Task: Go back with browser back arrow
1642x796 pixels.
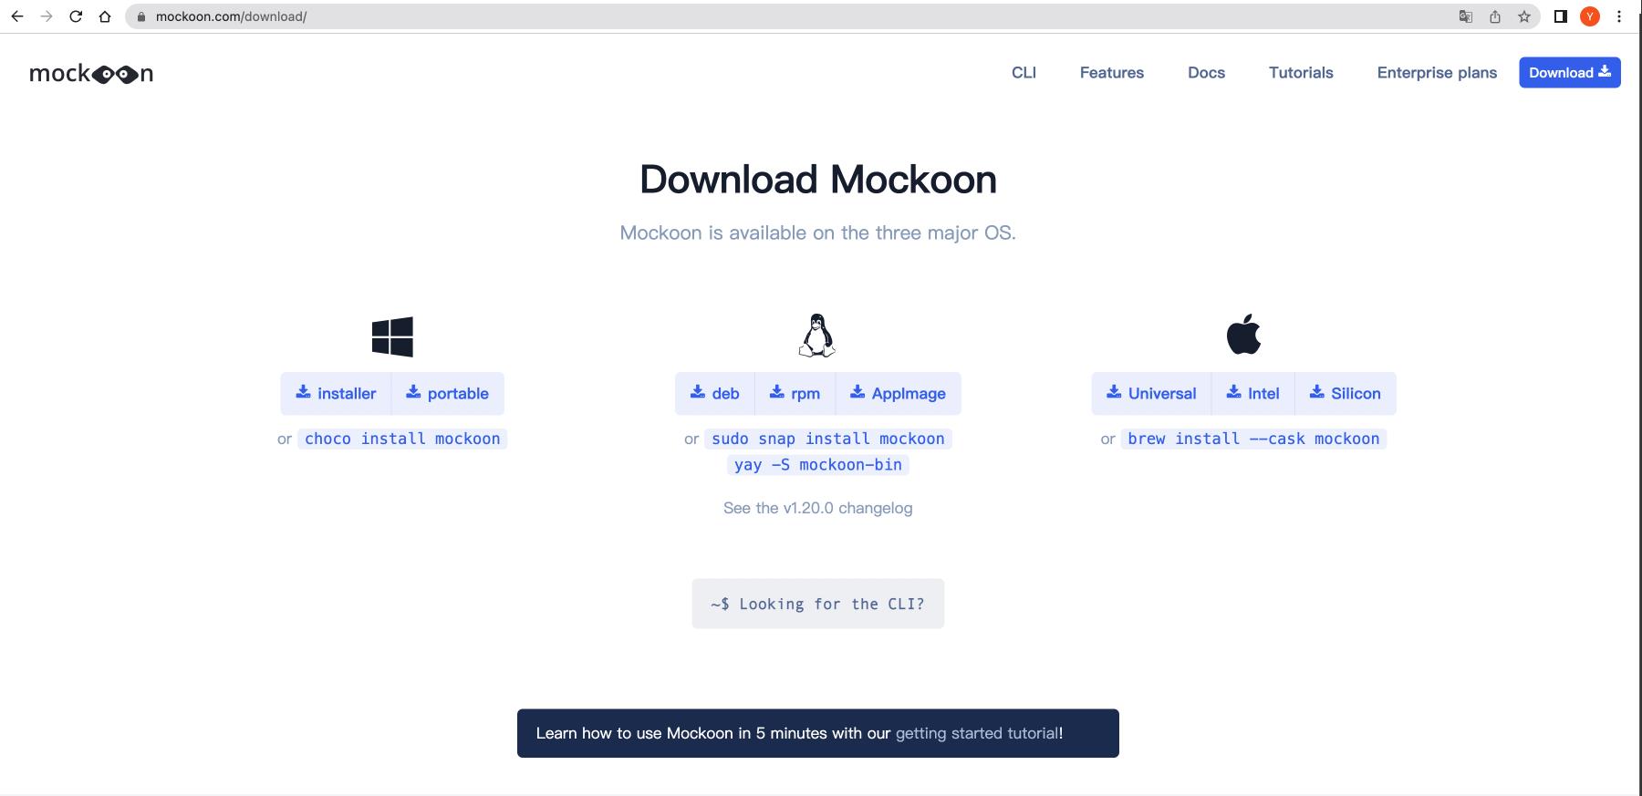Action: pyautogui.click(x=17, y=16)
